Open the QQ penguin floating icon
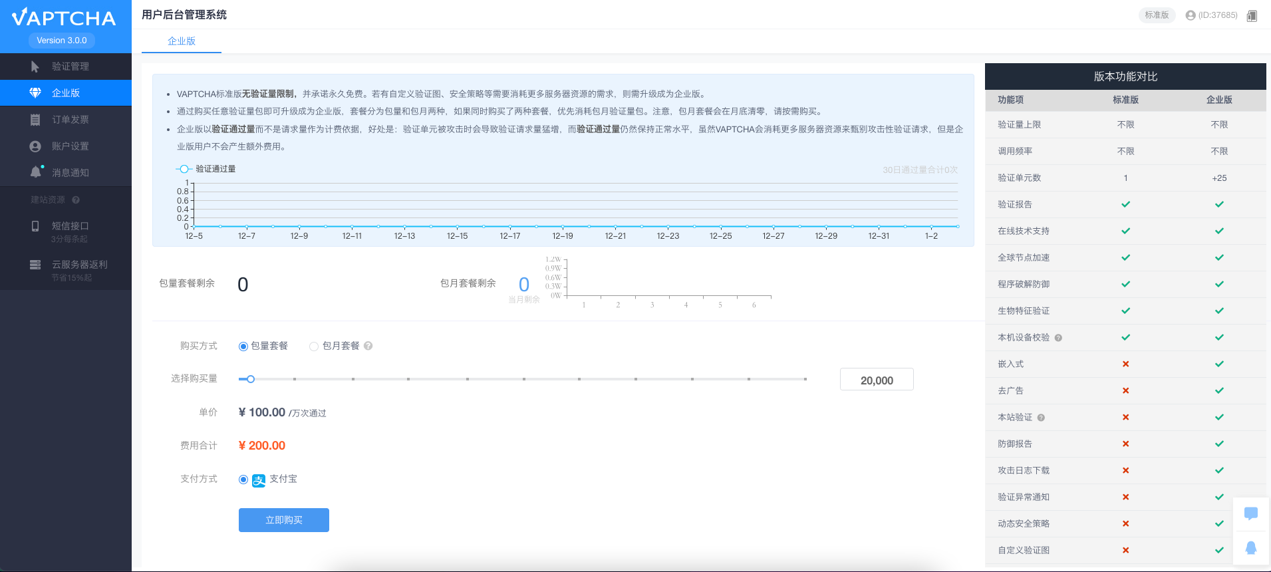This screenshot has height=572, width=1271. (x=1251, y=548)
